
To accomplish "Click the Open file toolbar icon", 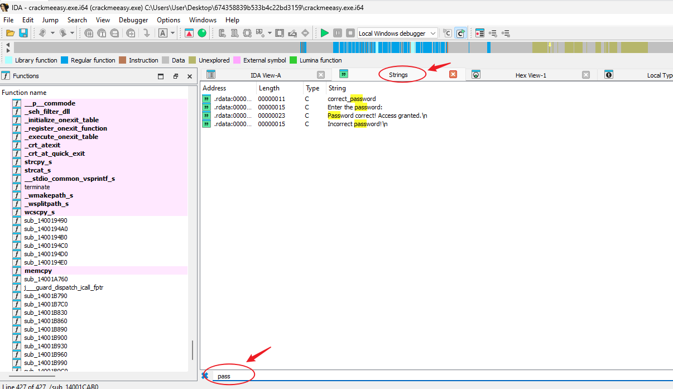I will 10,33.
